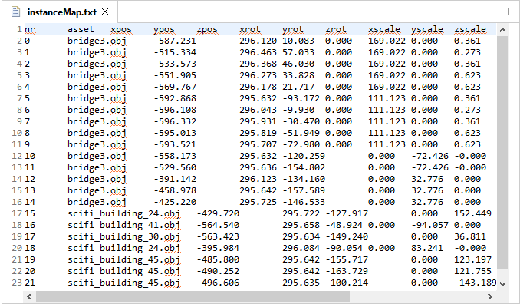Click value 123.197 on line 21
The image size is (520, 304).
click(x=472, y=259)
